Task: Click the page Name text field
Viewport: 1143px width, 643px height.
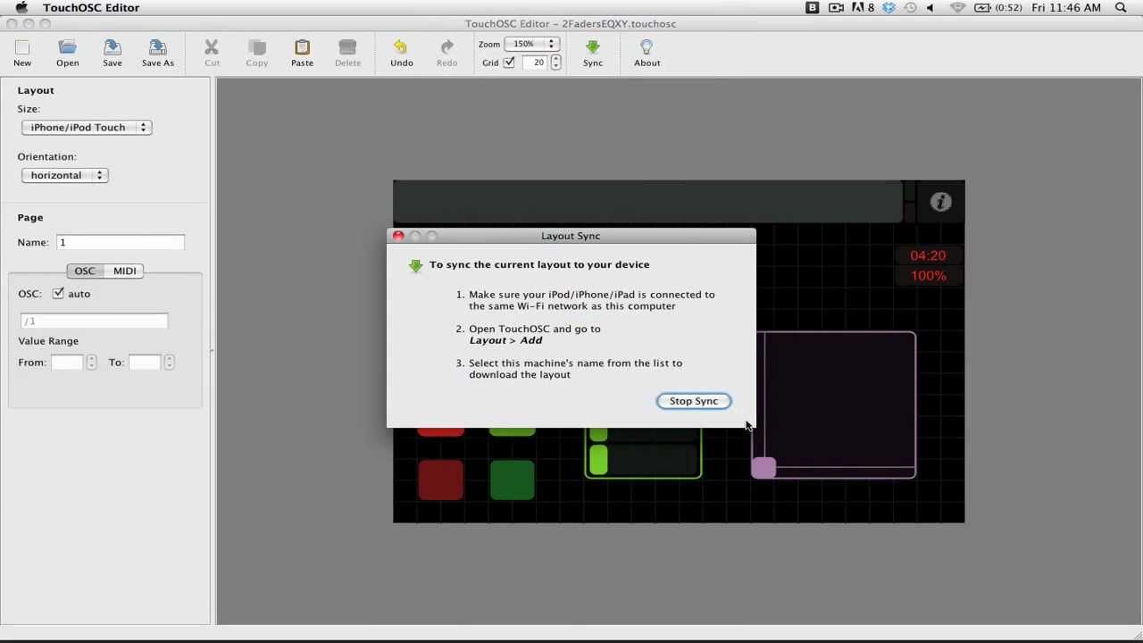Action: coord(120,243)
